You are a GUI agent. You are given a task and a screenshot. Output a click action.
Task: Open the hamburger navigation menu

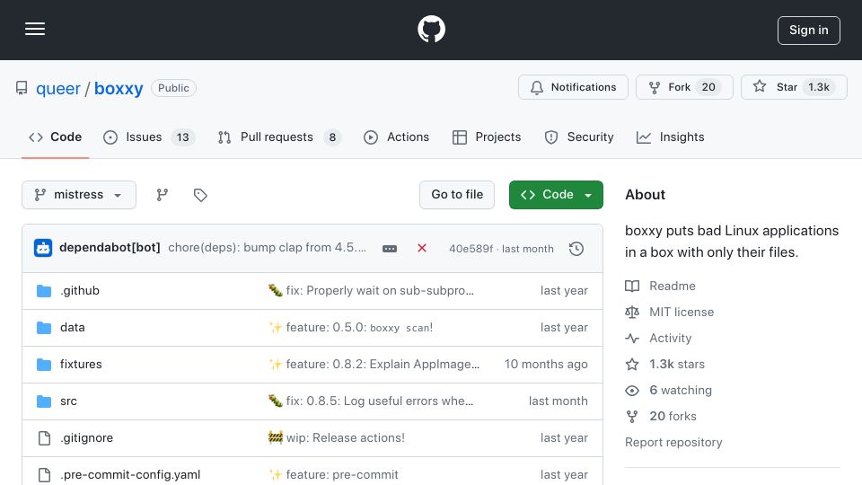pos(35,29)
